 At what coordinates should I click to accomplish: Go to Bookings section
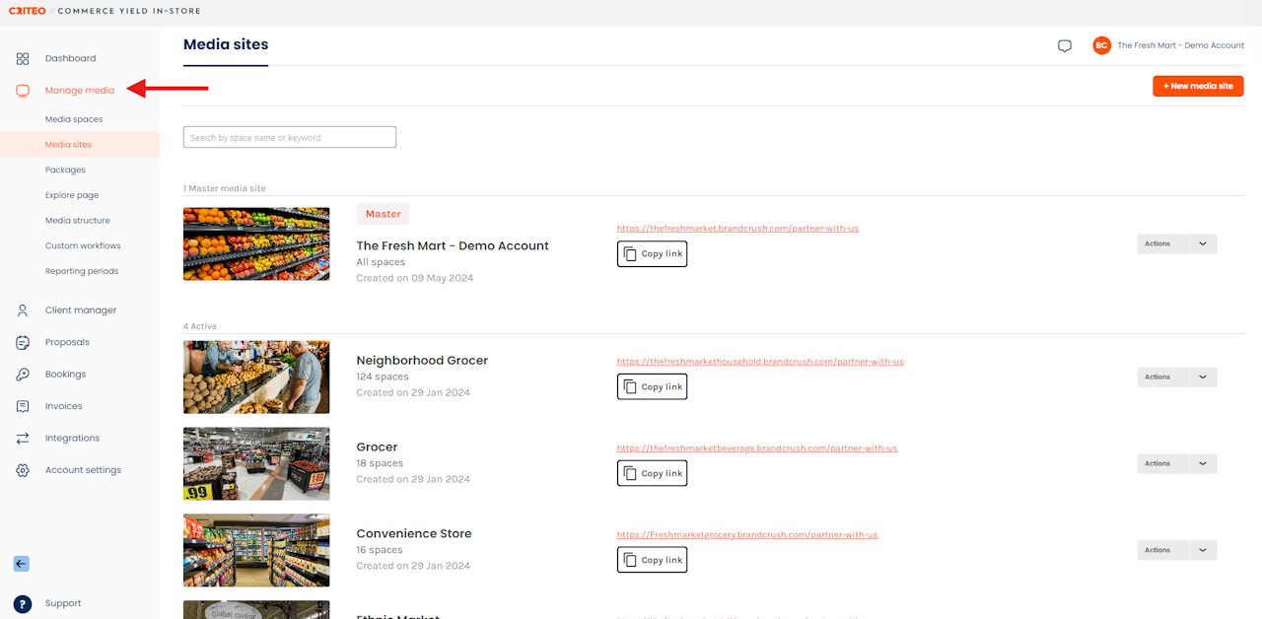[x=65, y=375]
